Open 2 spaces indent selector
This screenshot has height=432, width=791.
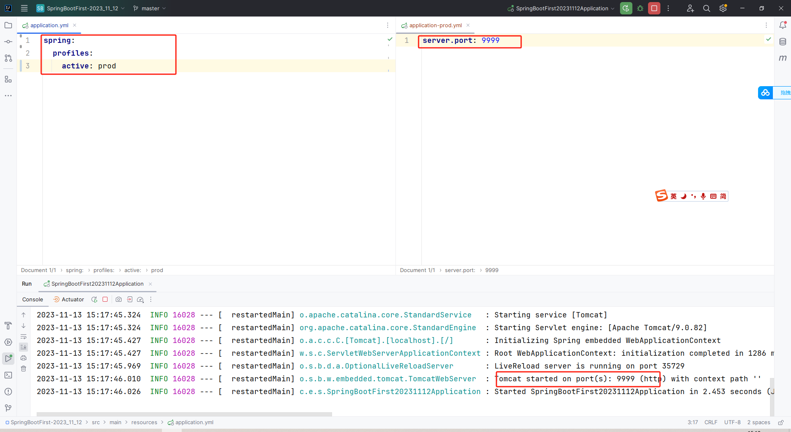tap(758, 423)
